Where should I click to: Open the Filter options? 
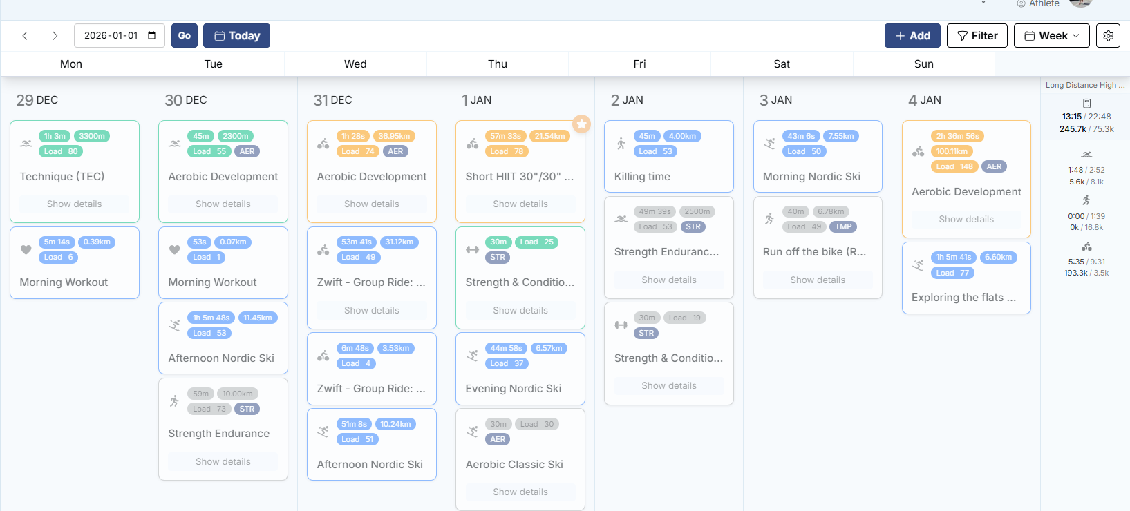pos(977,36)
